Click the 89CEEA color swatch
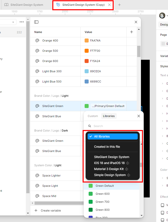The height and width of the screenshot is (222, 168). pyautogui.click(x=87, y=71)
